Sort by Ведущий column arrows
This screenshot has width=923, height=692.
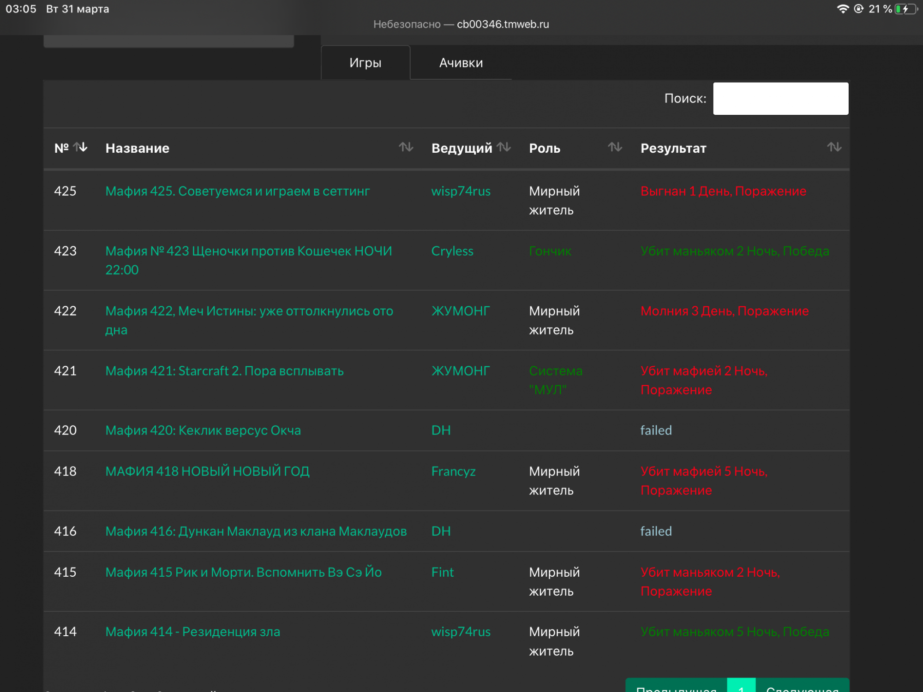click(504, 148)
